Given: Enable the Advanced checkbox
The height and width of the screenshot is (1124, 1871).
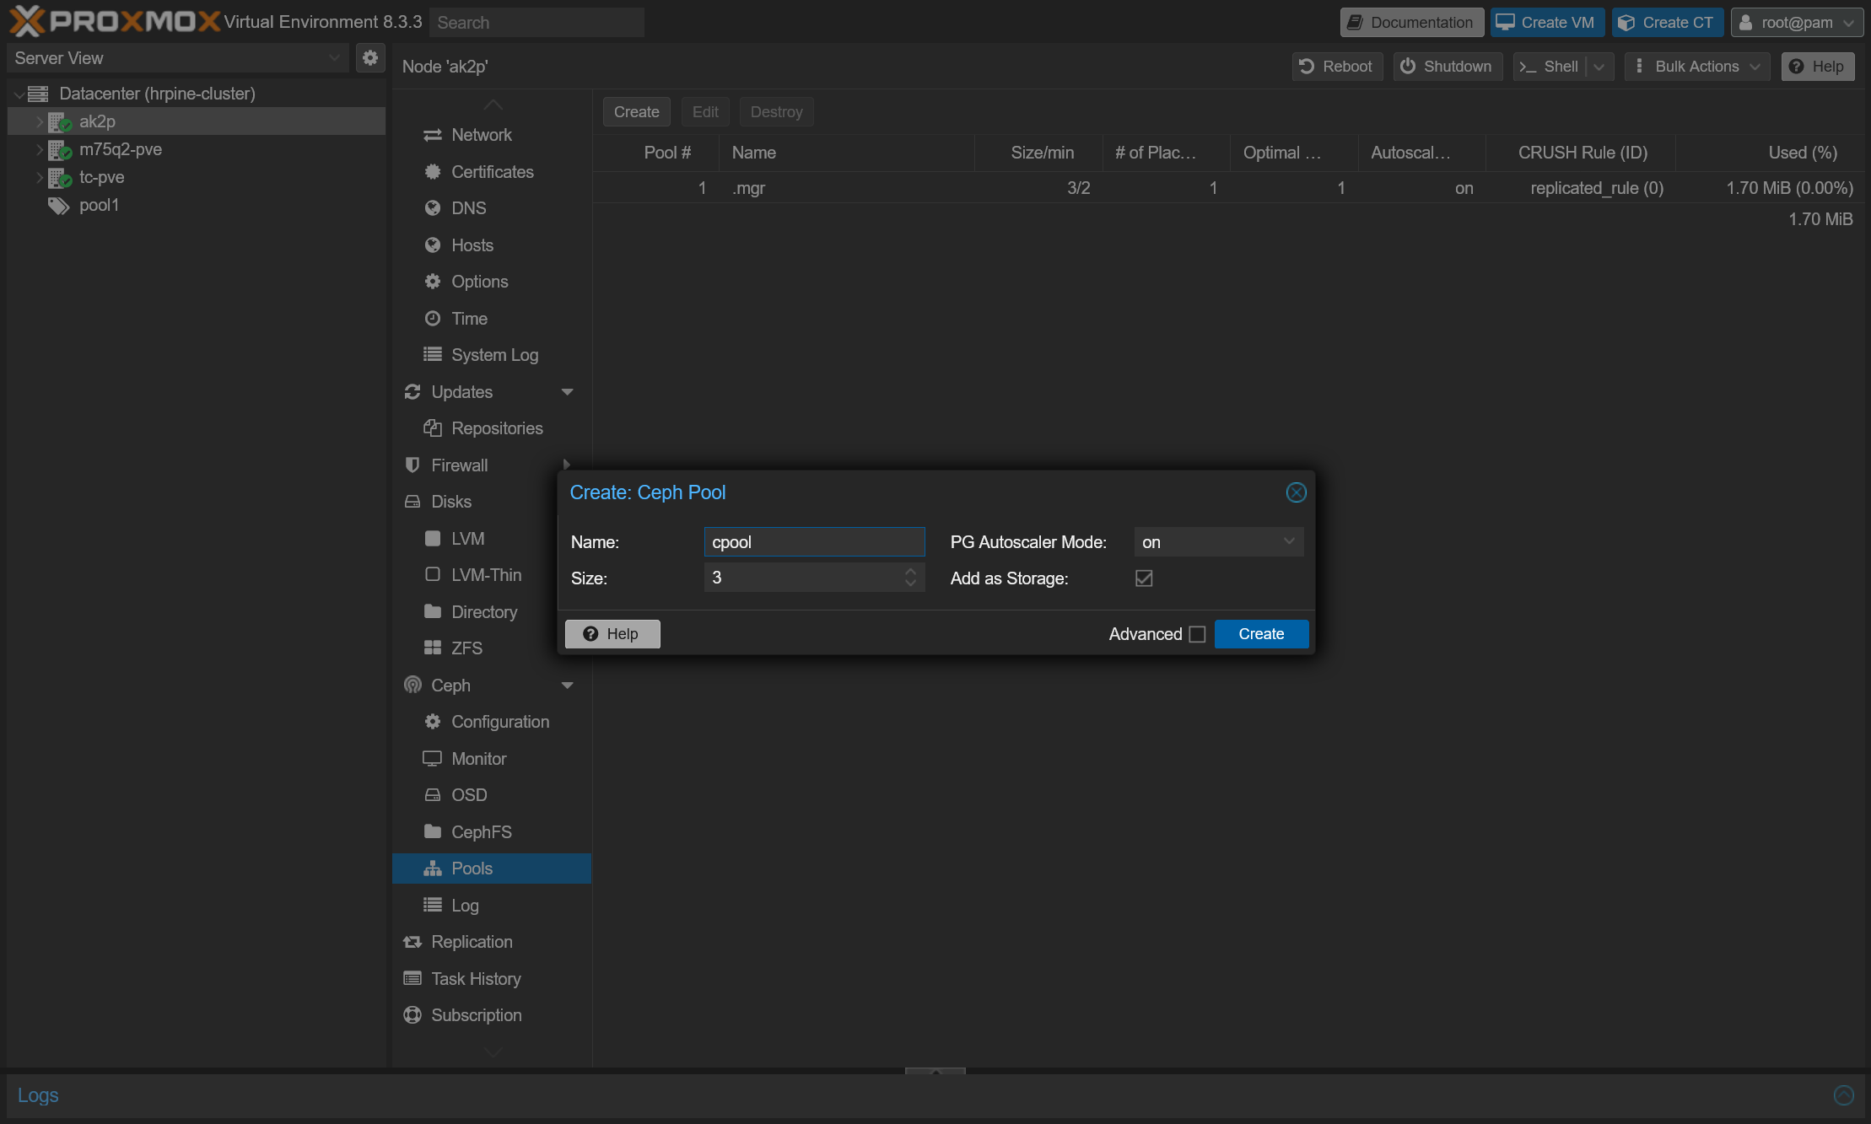Looking at the screenshot, I should pyautogui.click(x=1197, y=634).
